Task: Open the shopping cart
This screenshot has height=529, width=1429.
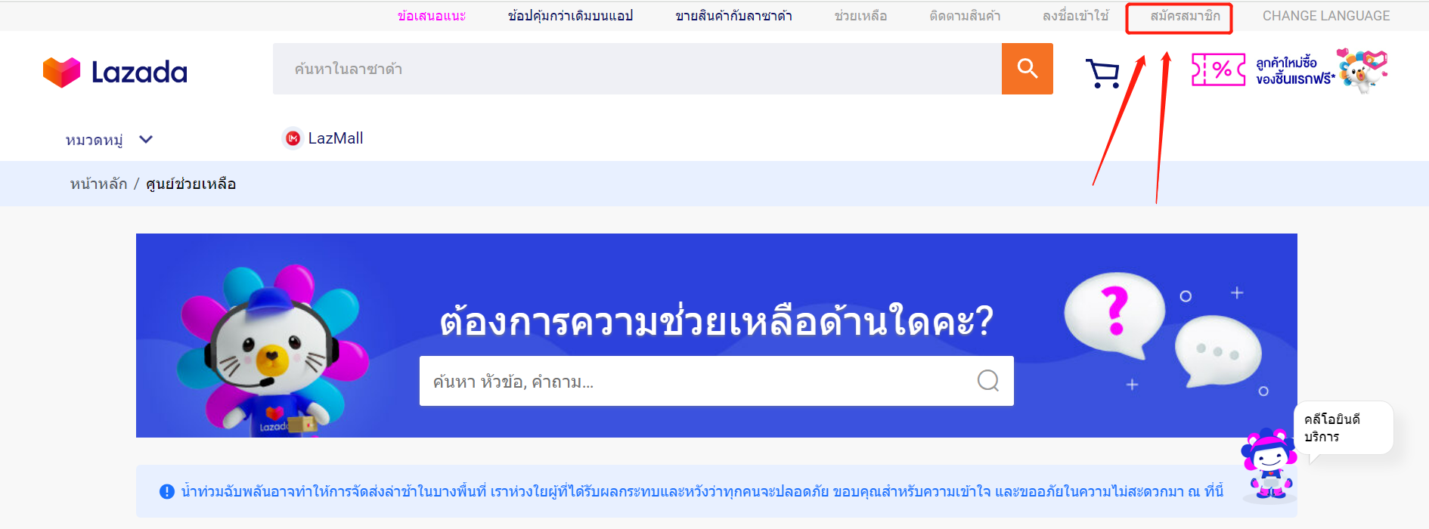Action: coord(1102,73)
